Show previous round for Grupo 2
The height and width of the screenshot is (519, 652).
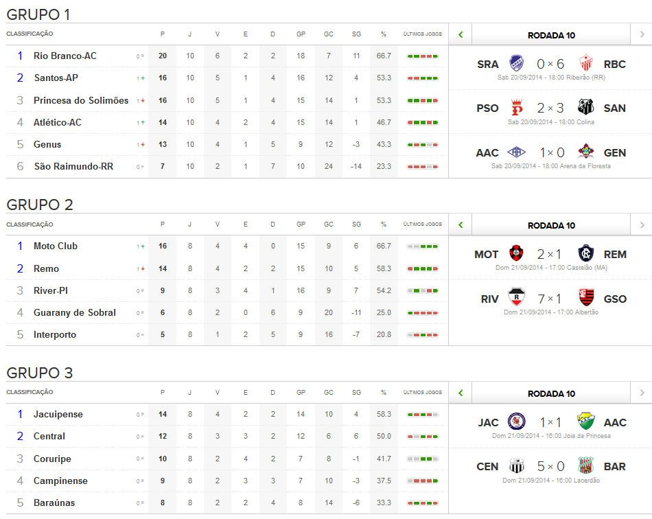[x=461, y=225]
